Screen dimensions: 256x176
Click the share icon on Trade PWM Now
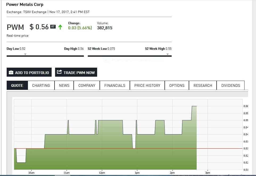(x=59, y=72)
